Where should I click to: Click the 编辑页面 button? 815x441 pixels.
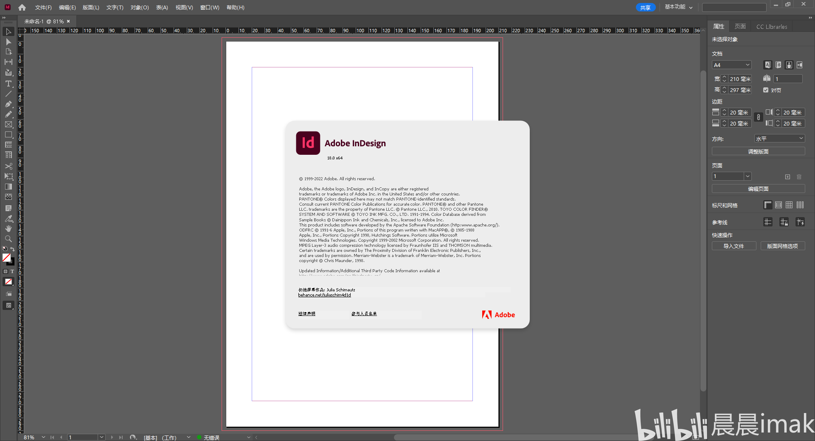758,189
